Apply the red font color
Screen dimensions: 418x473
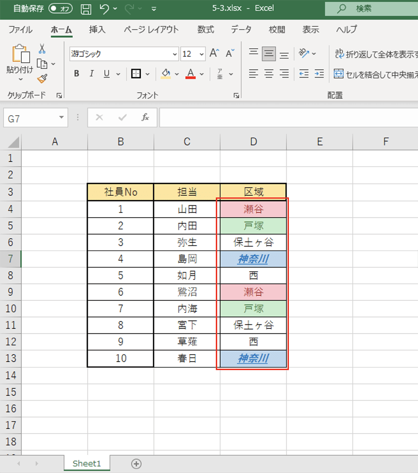190,73
